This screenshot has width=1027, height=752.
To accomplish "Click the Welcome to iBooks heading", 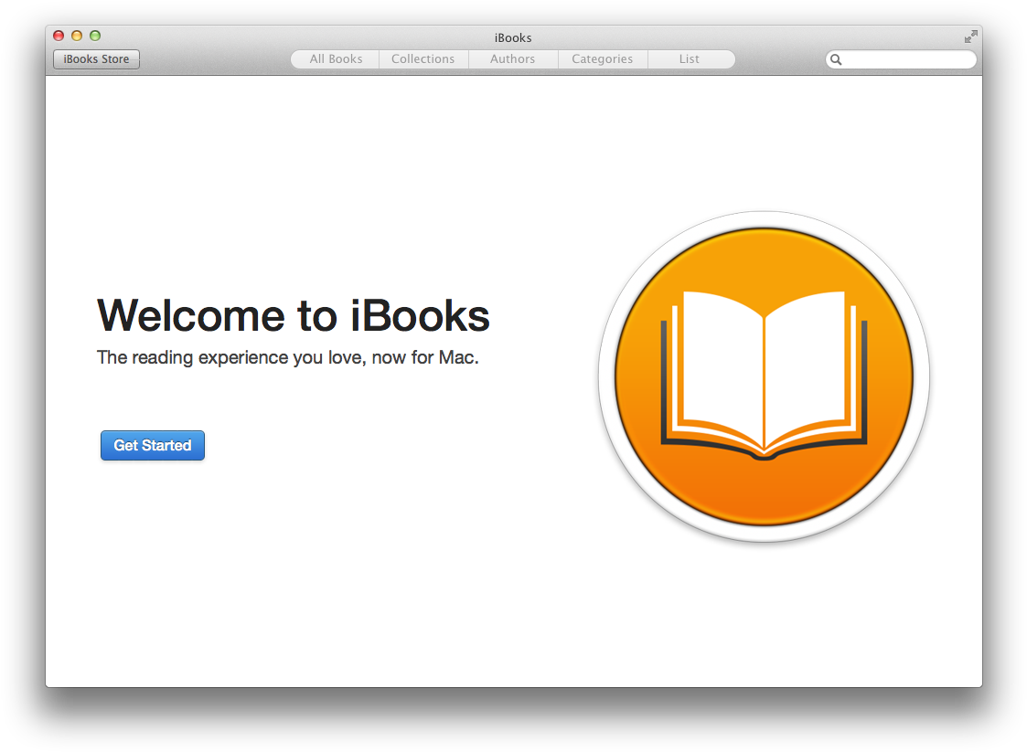I will click(x=294, y=315).
